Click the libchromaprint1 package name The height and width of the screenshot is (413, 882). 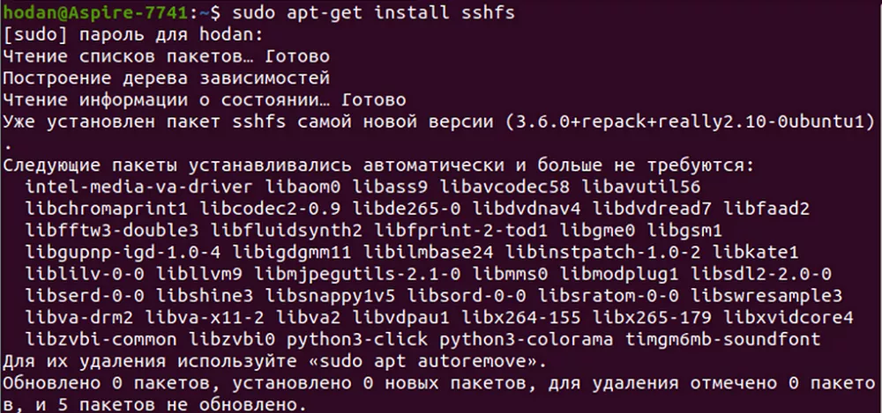click(x=107, y=209)
